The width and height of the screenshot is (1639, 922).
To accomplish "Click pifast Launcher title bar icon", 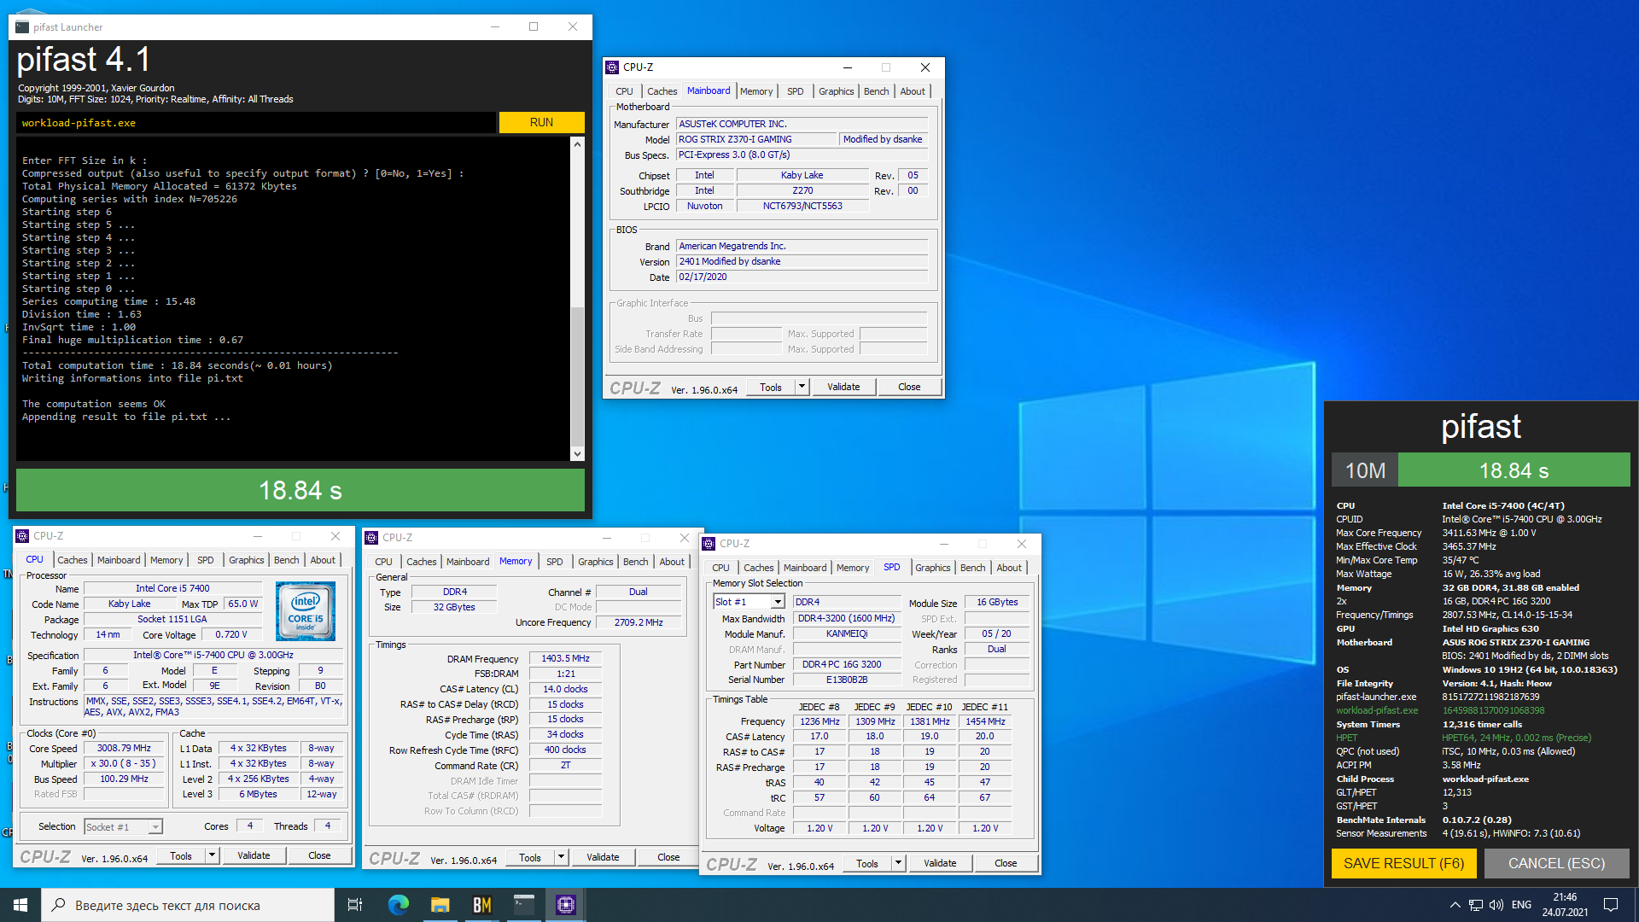I will coord(22,26).
